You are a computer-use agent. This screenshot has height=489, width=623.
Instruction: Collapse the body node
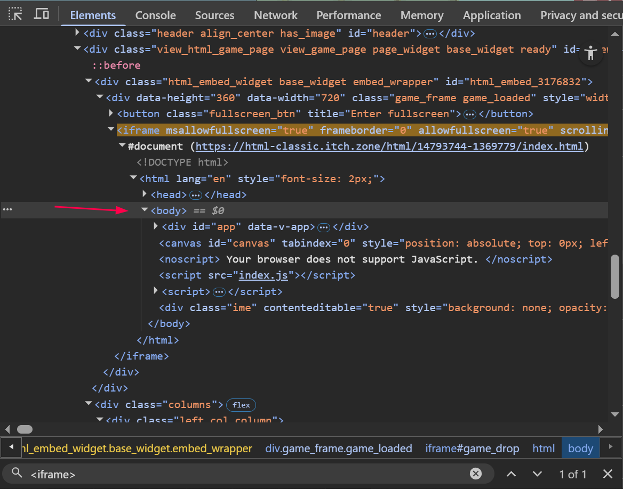tap(145, 210)
